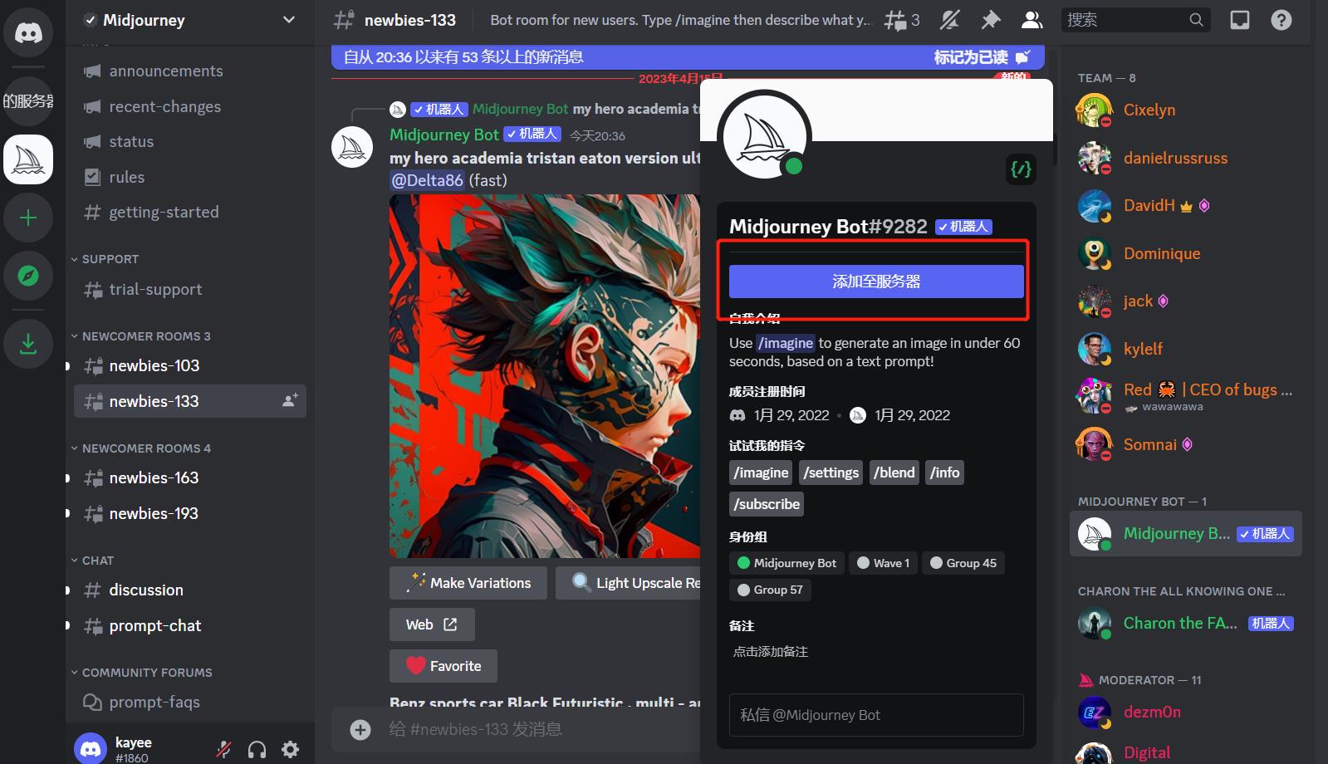Click the add a server plus icon
Viewport: 1328px width, 764px height.
pos(28,218)
